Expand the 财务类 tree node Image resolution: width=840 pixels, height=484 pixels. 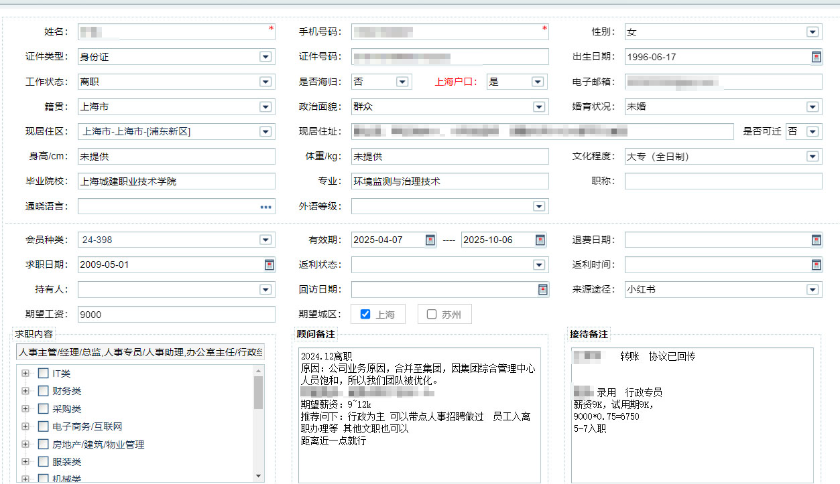tap(25, 391)
